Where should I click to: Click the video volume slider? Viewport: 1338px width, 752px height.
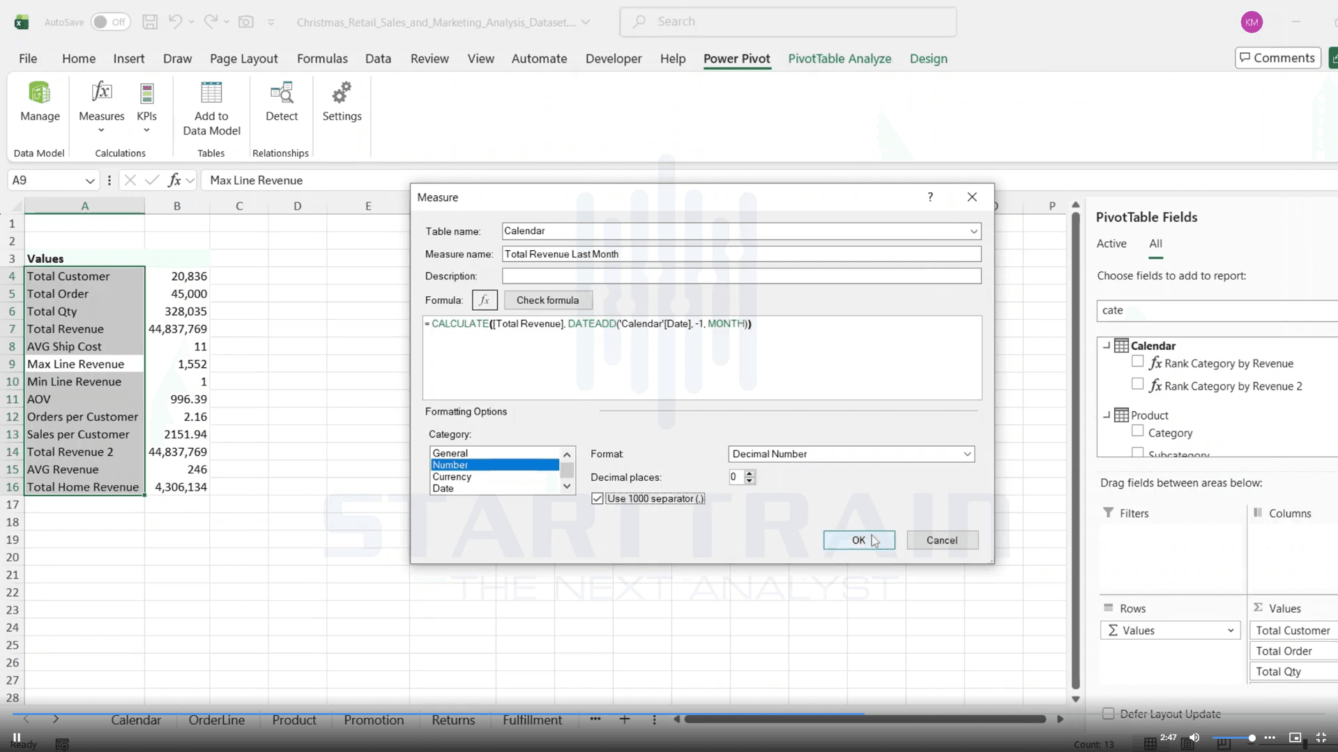(1233, 737)
